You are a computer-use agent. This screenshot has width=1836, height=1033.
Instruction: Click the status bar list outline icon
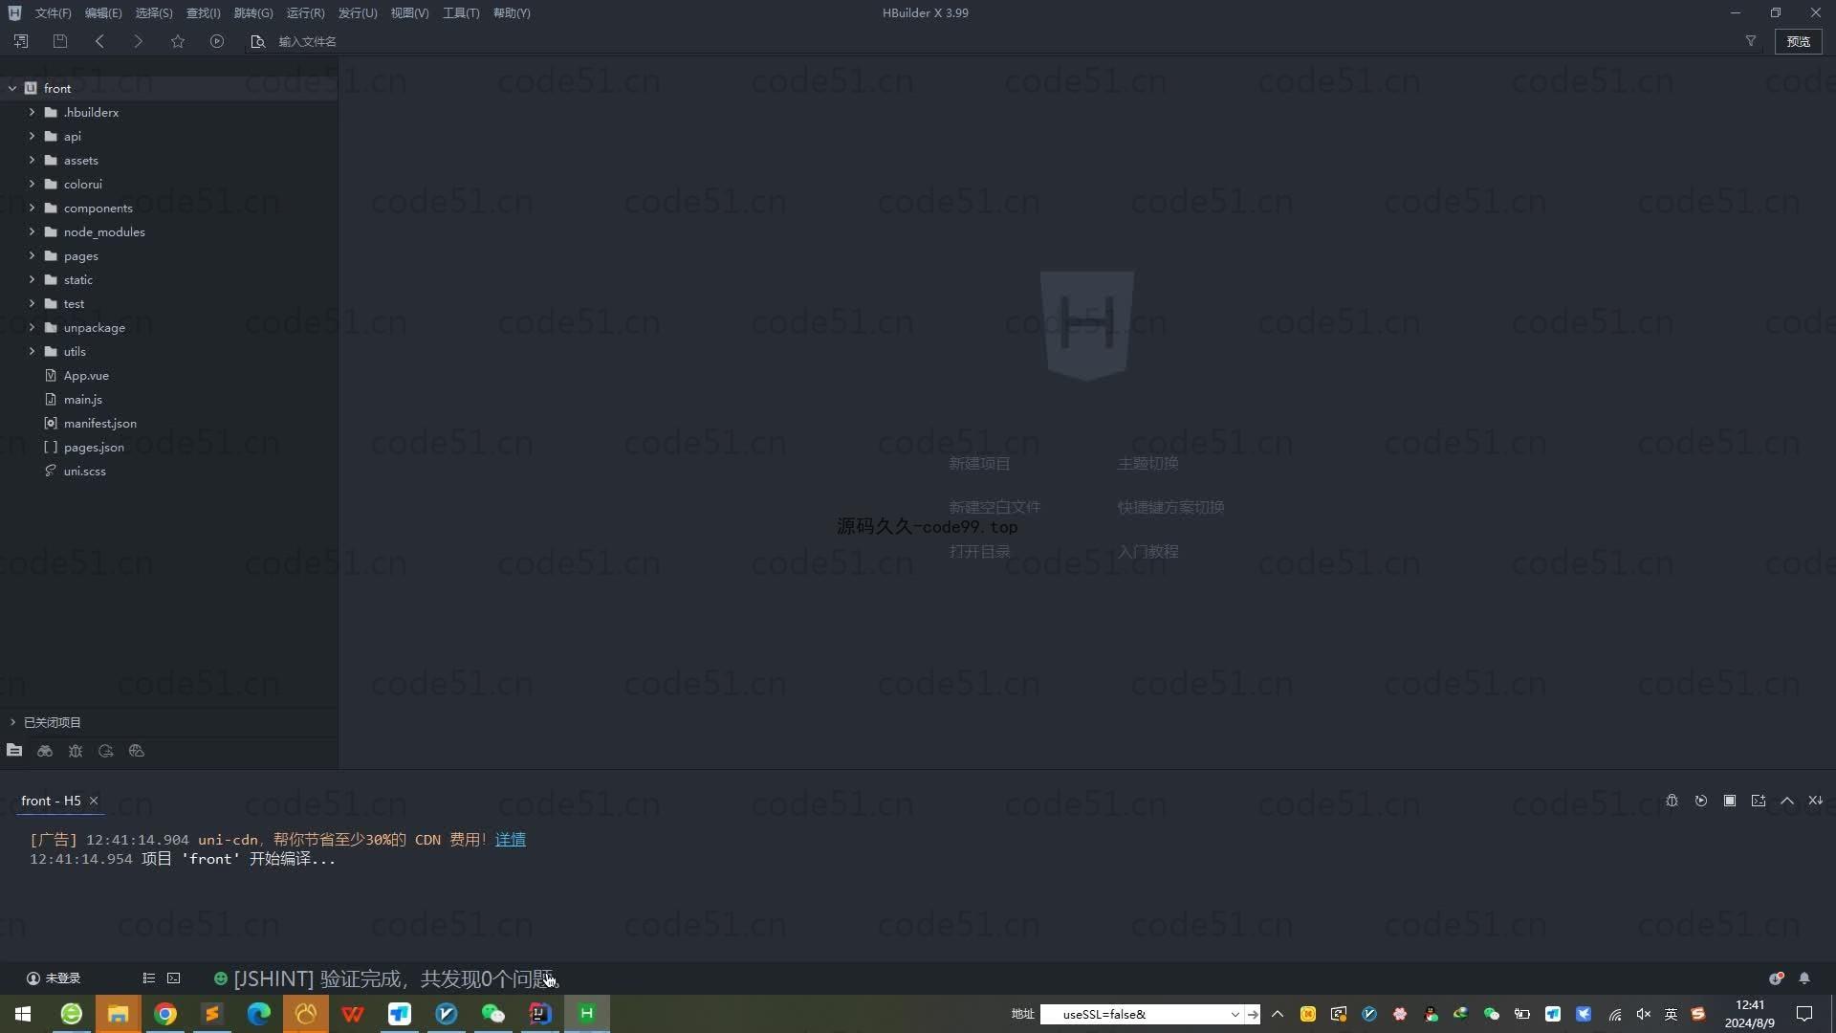148,978
